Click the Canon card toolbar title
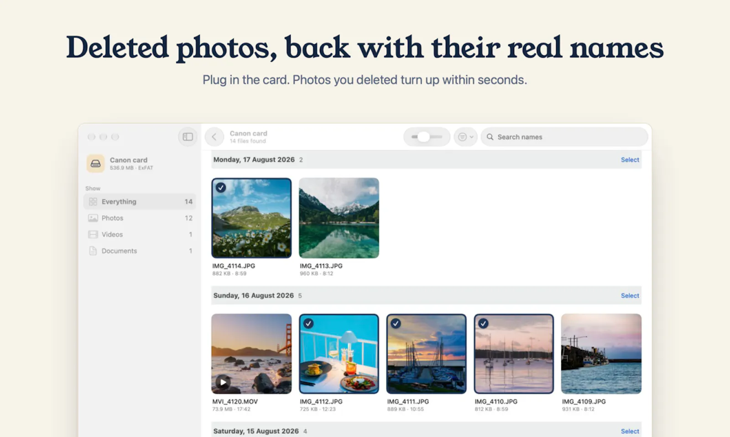Viewport: 730px width, 437px height. 248,133
